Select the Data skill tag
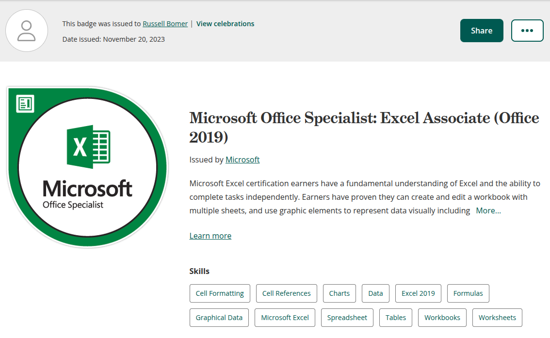550x338 pixels. 376,293
